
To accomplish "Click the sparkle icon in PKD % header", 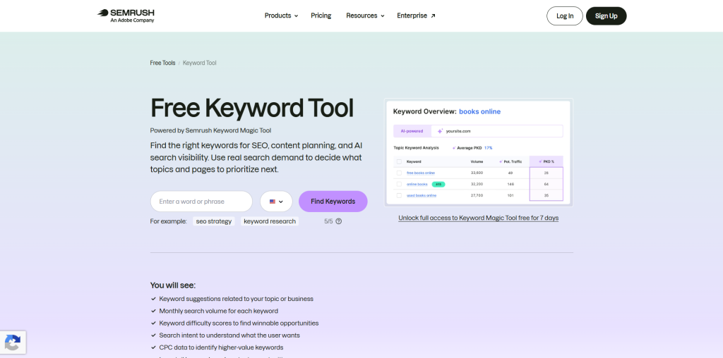I will (x=540, y=162).
